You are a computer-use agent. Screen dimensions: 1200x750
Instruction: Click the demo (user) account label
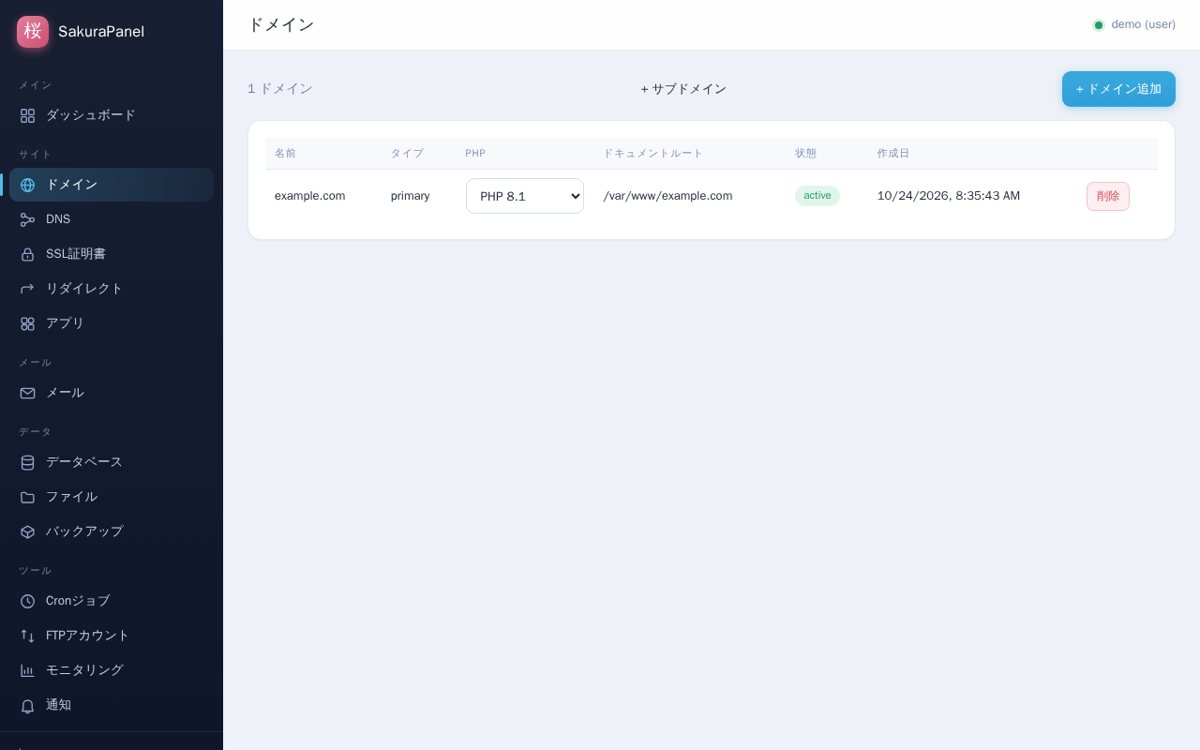(x=1143, y=24)
